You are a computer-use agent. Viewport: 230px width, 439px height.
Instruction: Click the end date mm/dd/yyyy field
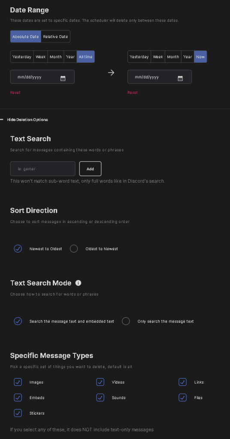(160, 77)
